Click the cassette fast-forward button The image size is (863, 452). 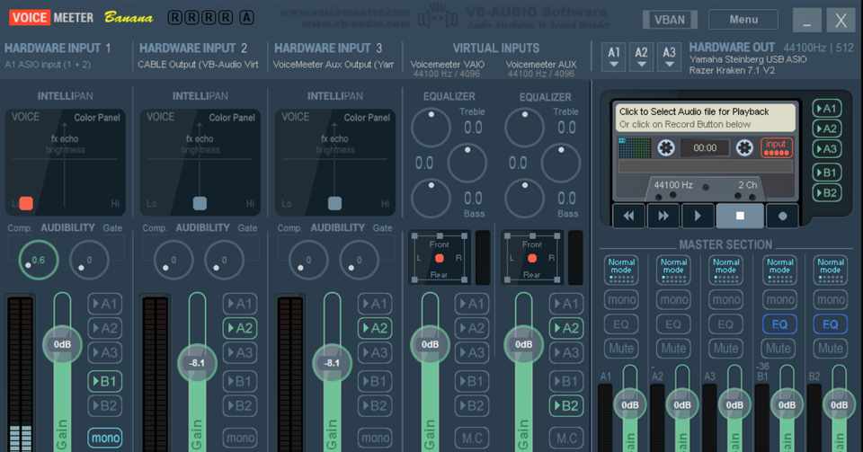pos(663,216)
